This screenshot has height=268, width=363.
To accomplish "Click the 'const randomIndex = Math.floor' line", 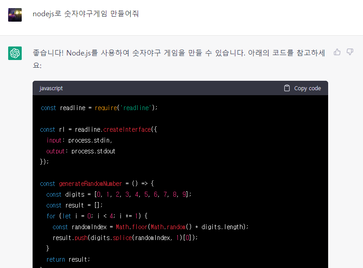I will (x=150, y=227).
